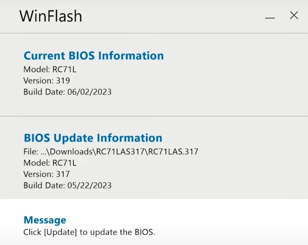Click the Version: 319 text
The width and height of the screenshot is (308, 245).
point(47,81)
